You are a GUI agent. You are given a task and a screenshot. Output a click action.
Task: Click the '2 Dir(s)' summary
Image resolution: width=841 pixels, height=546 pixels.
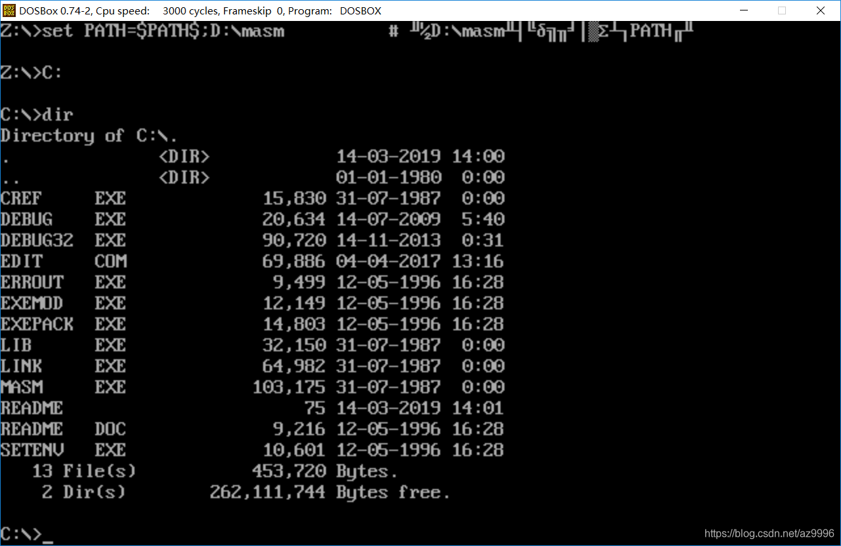click(84, 492)
